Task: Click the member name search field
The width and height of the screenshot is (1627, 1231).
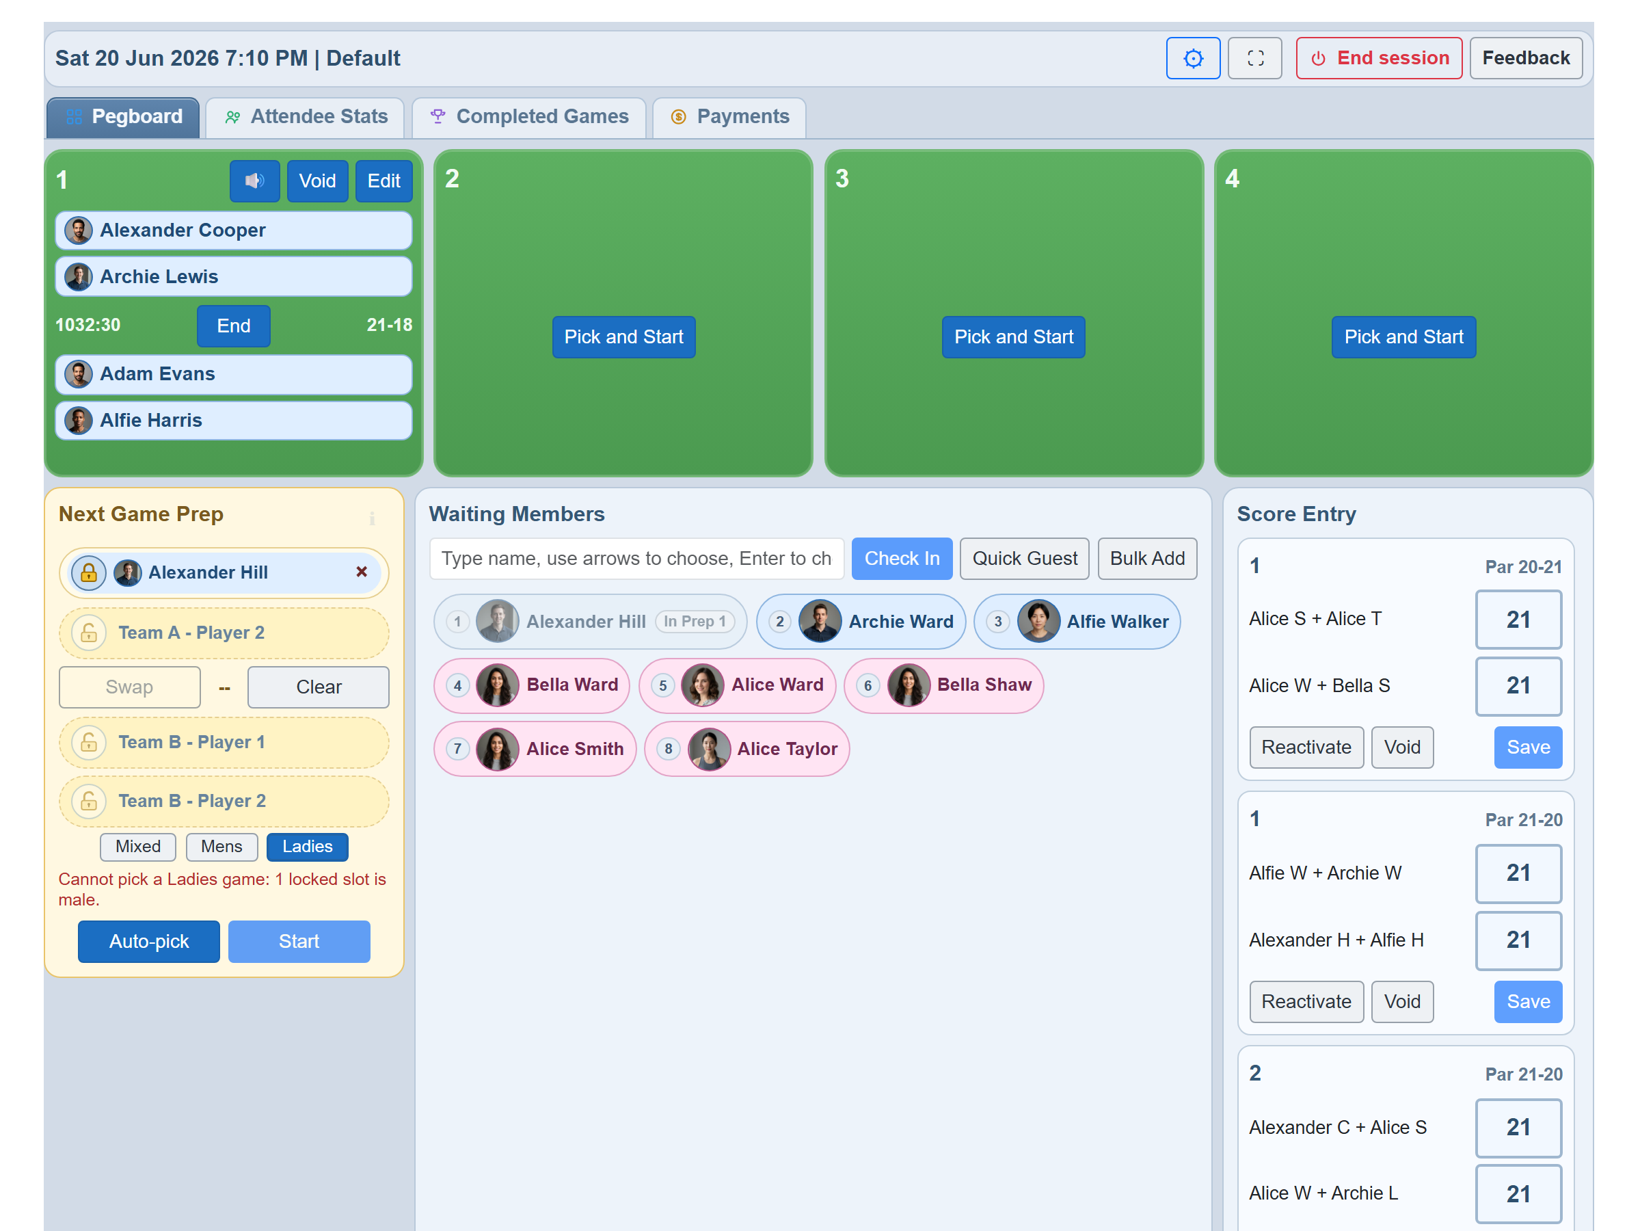Action: coord(636,559)
